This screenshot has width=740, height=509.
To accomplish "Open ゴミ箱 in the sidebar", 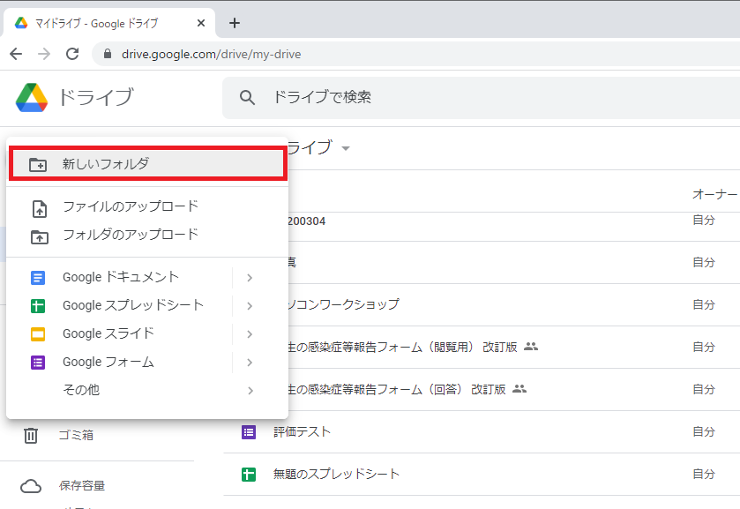I will click(76, 435).
